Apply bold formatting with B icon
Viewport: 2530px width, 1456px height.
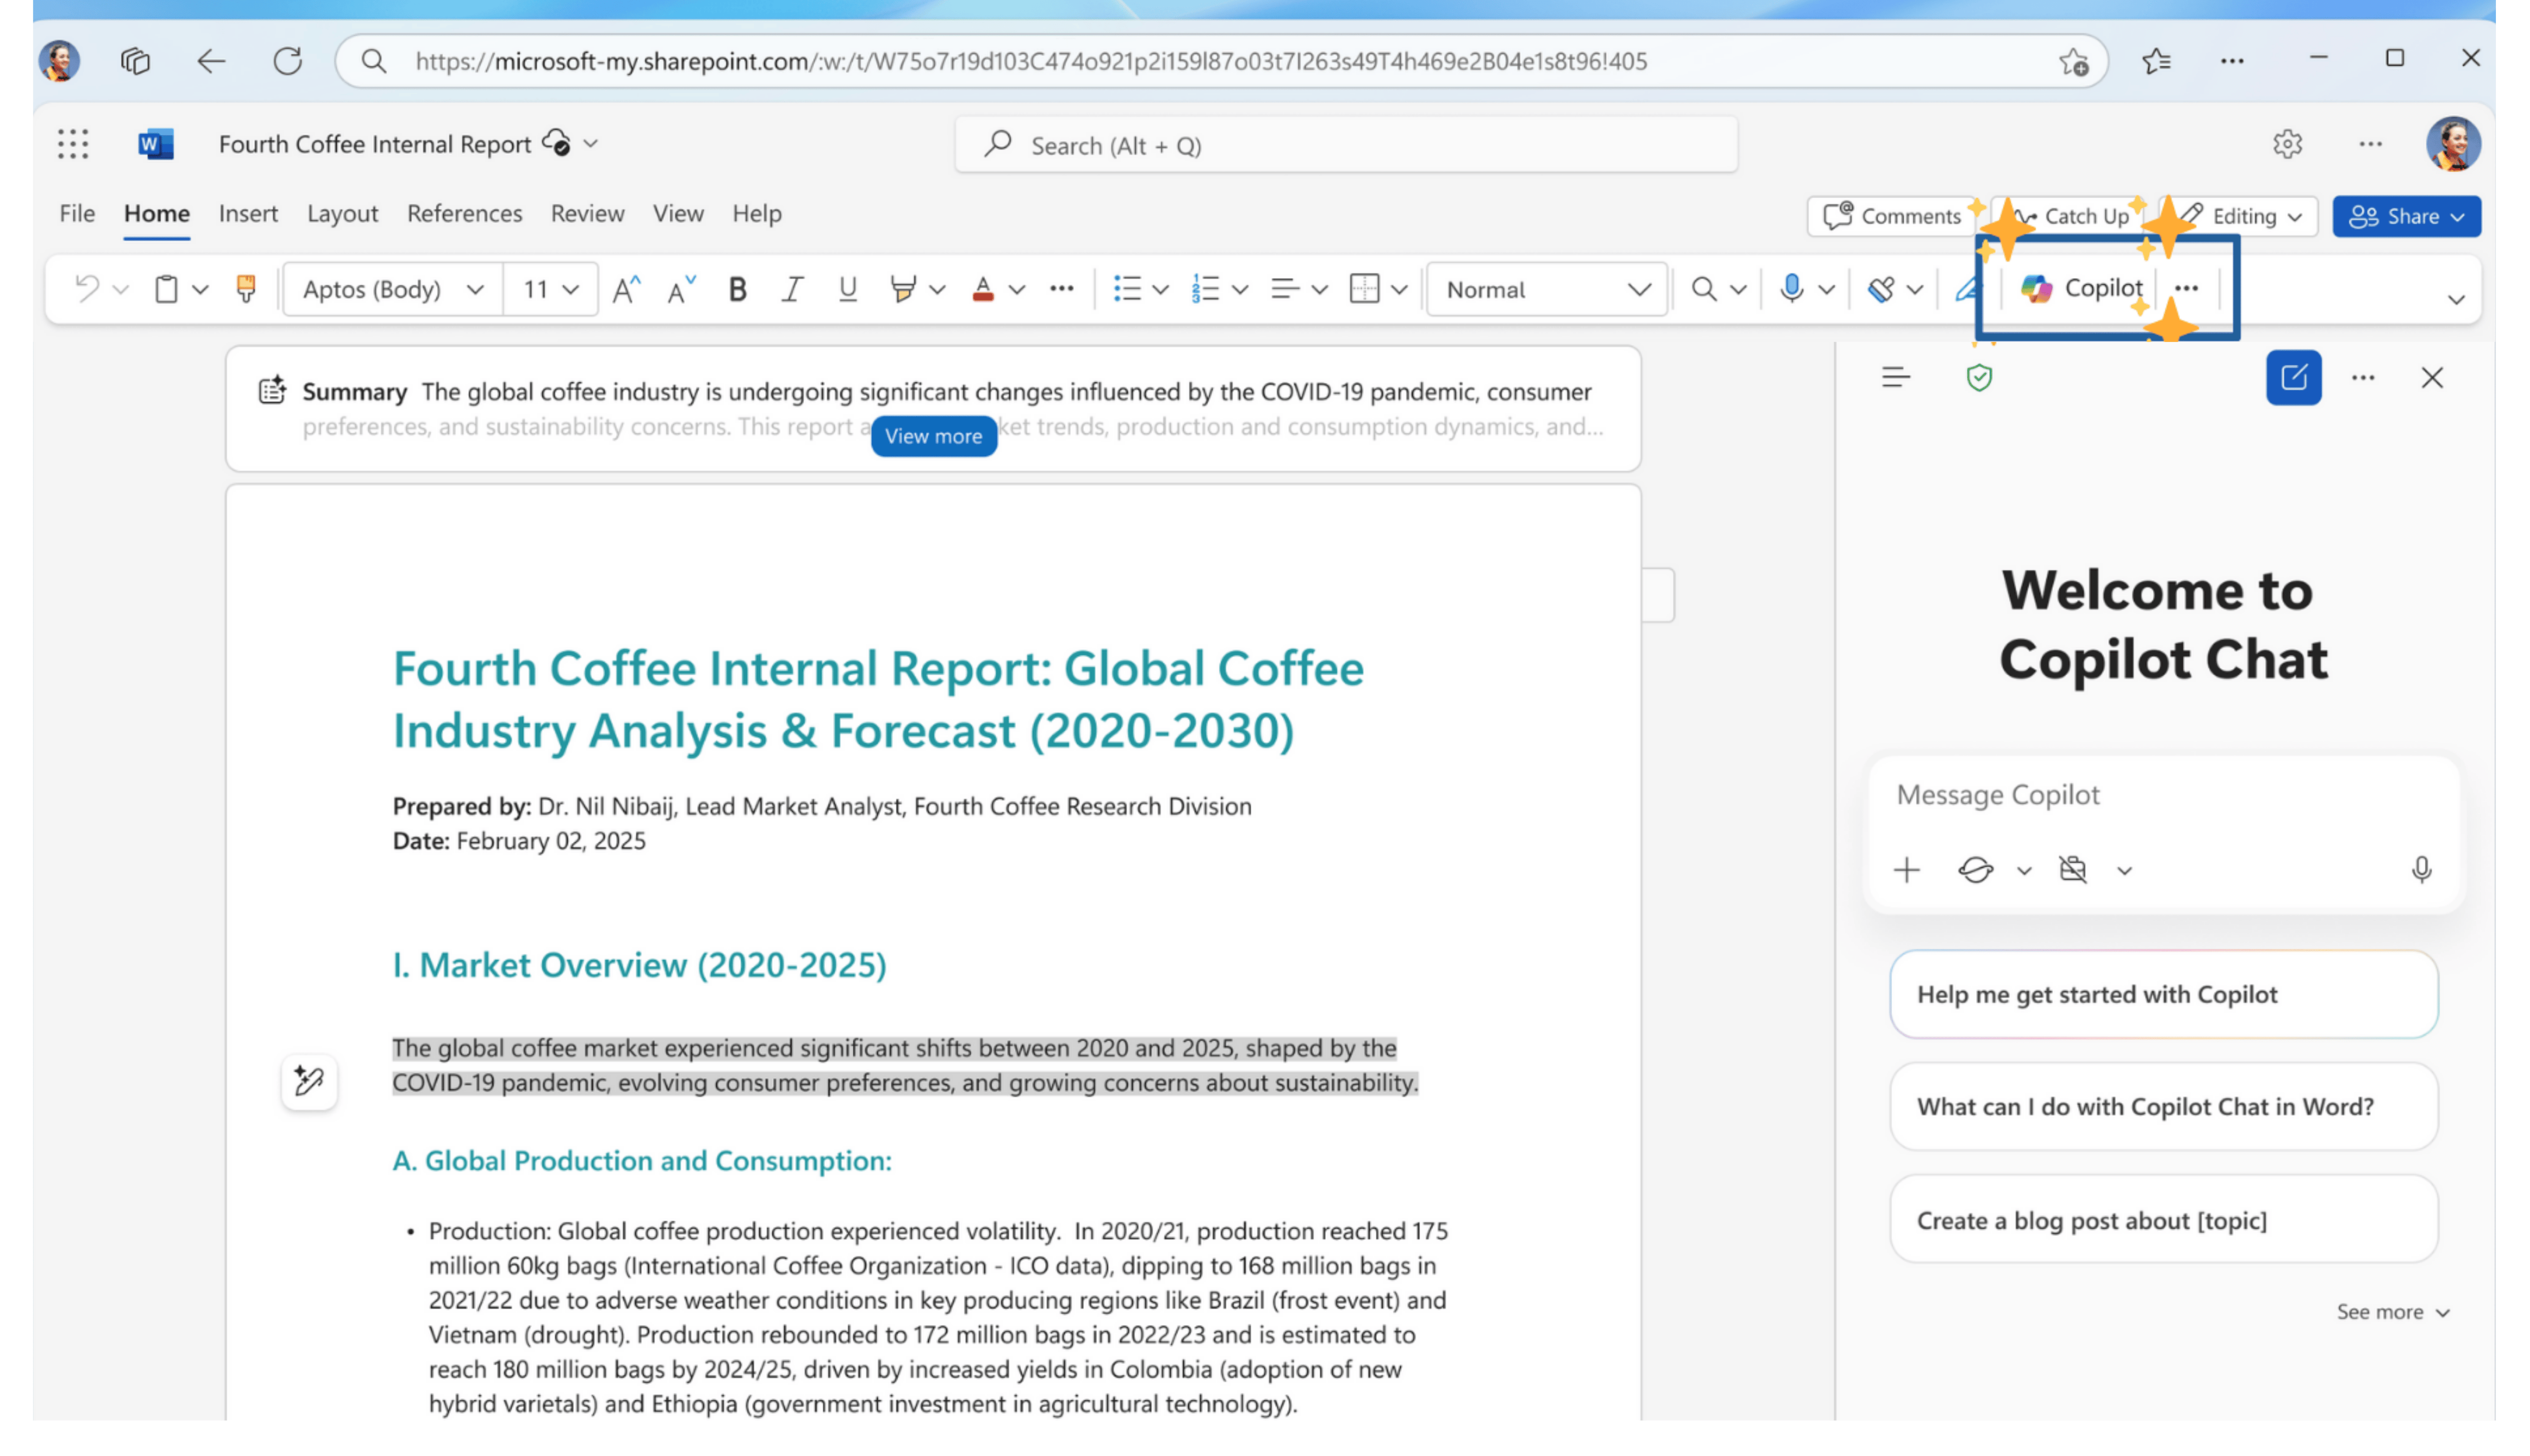[737, 289]
